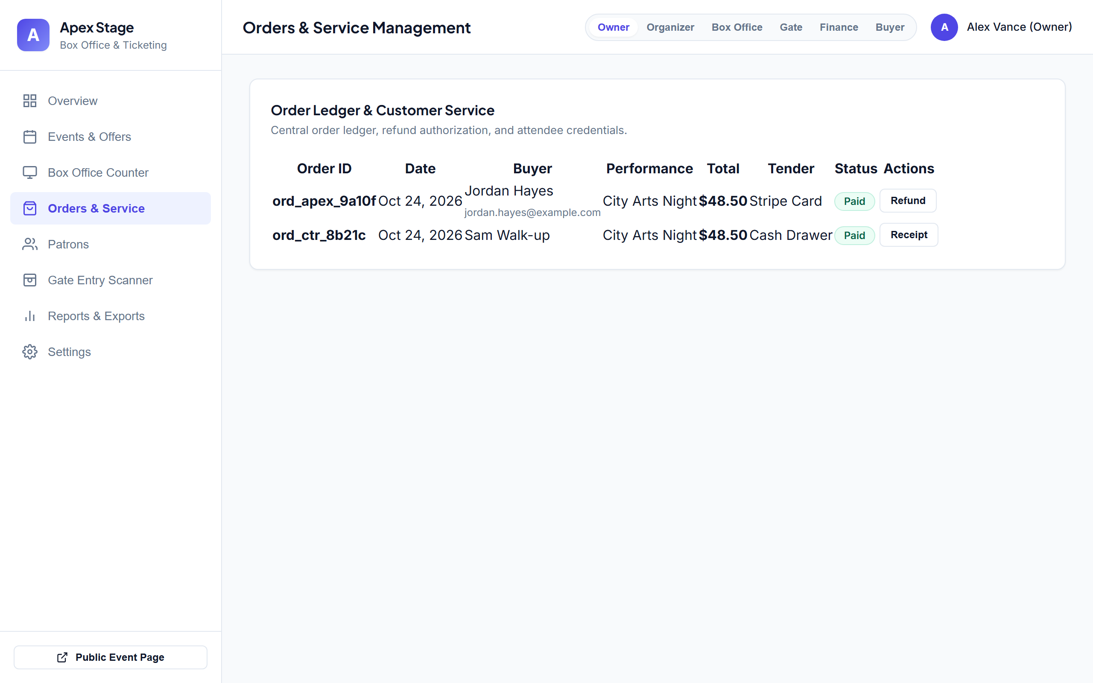Select the Box Office role tab
The image size is (1093, 683).
click(x=736, y=27)
